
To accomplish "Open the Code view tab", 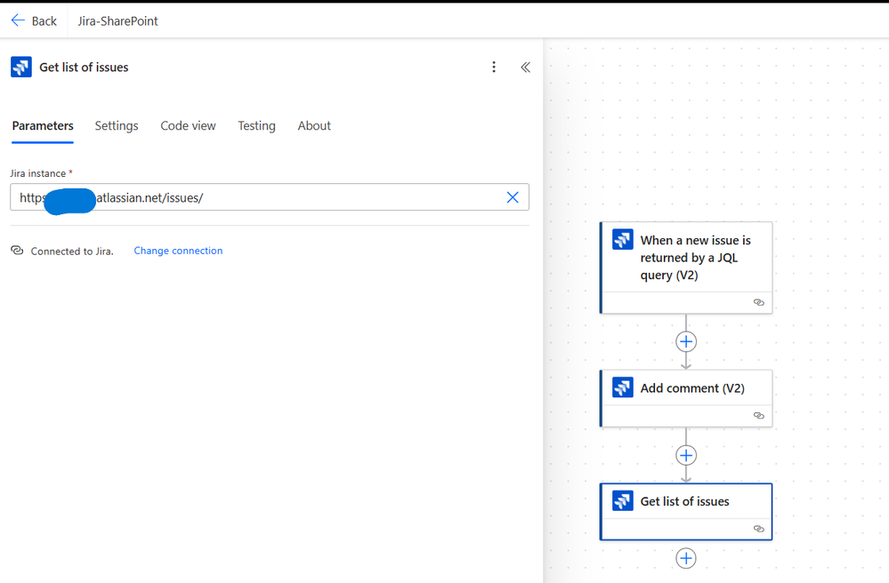I will (x=188, y=125).
